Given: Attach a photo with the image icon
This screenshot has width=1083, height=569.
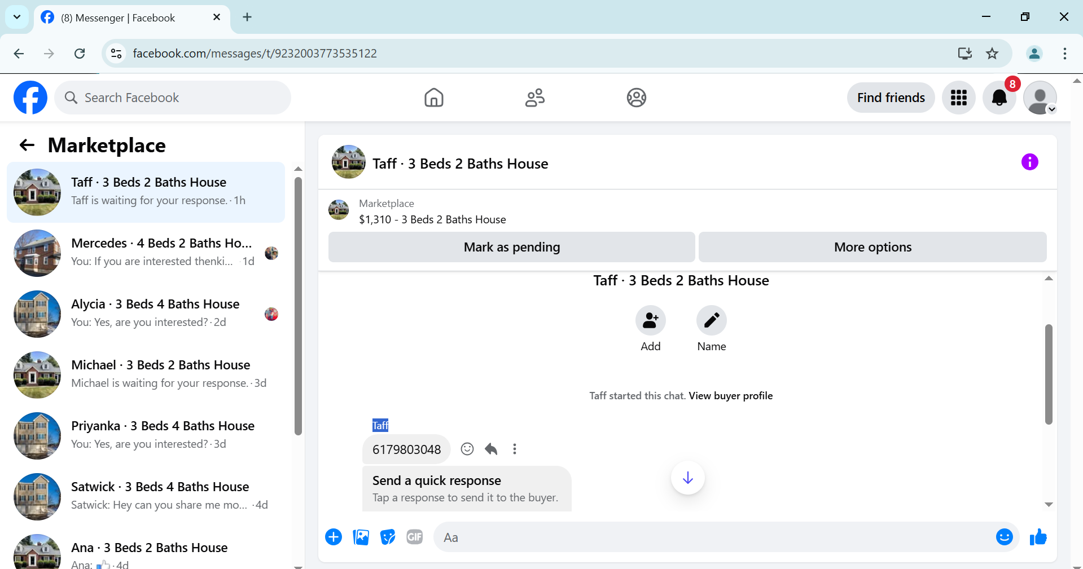Looking at the screenshot, I should [x=361, y=537].
